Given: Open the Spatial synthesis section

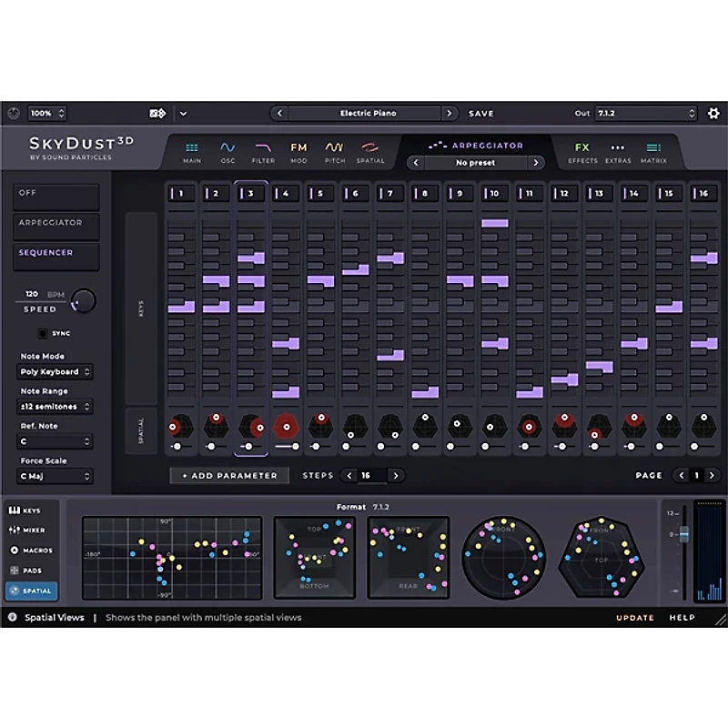Looking at the screenshot, I should [x=370, y=151].
